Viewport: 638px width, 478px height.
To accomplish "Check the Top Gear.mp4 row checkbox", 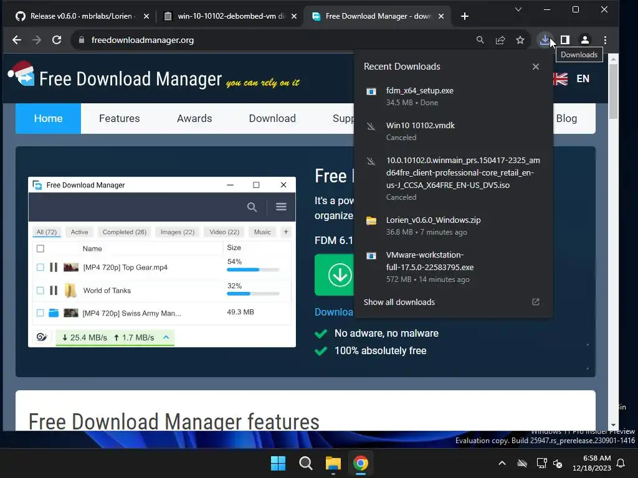I will 40,267.
